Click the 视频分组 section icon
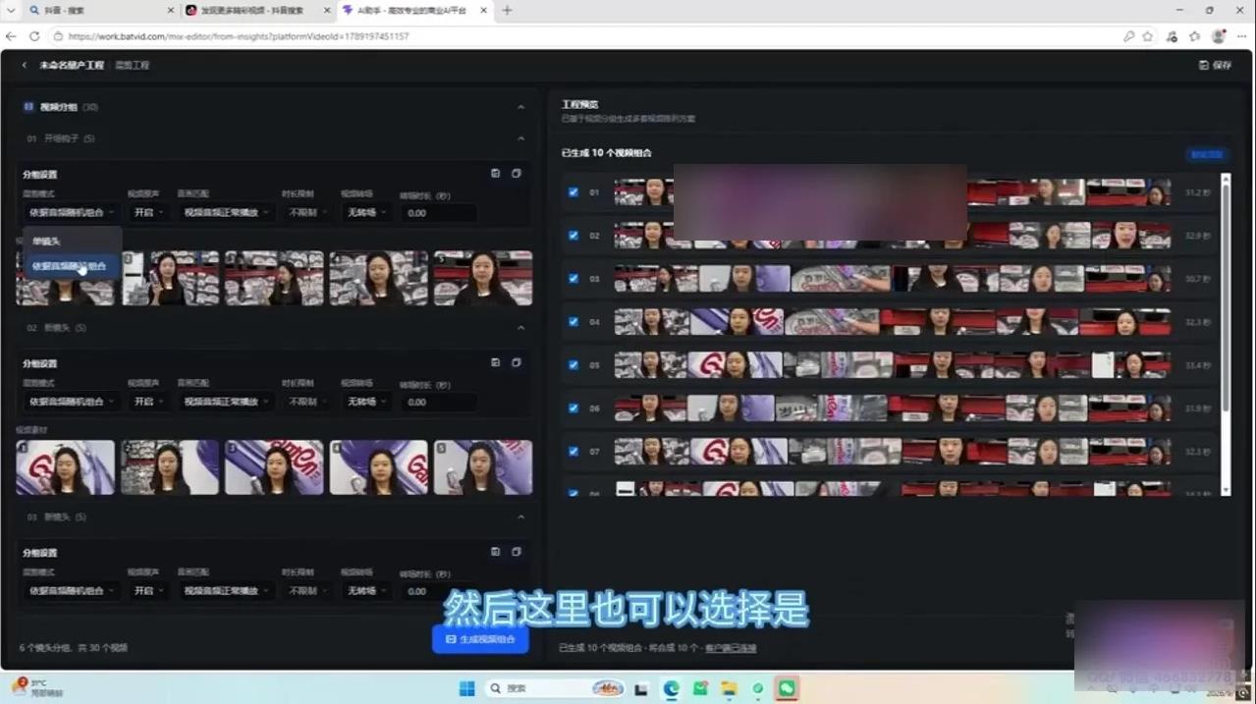Image resolution: width=1256 pixels, height=704 pixels. (x=28, y=106)
